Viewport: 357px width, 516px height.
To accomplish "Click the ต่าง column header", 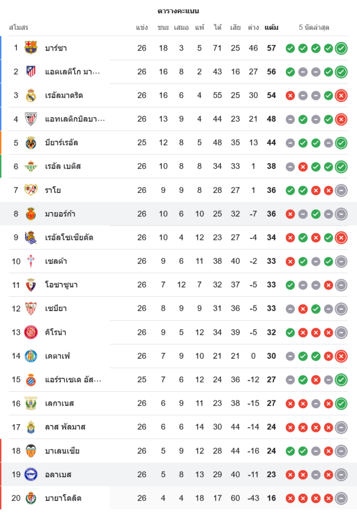I will (253, 27).
